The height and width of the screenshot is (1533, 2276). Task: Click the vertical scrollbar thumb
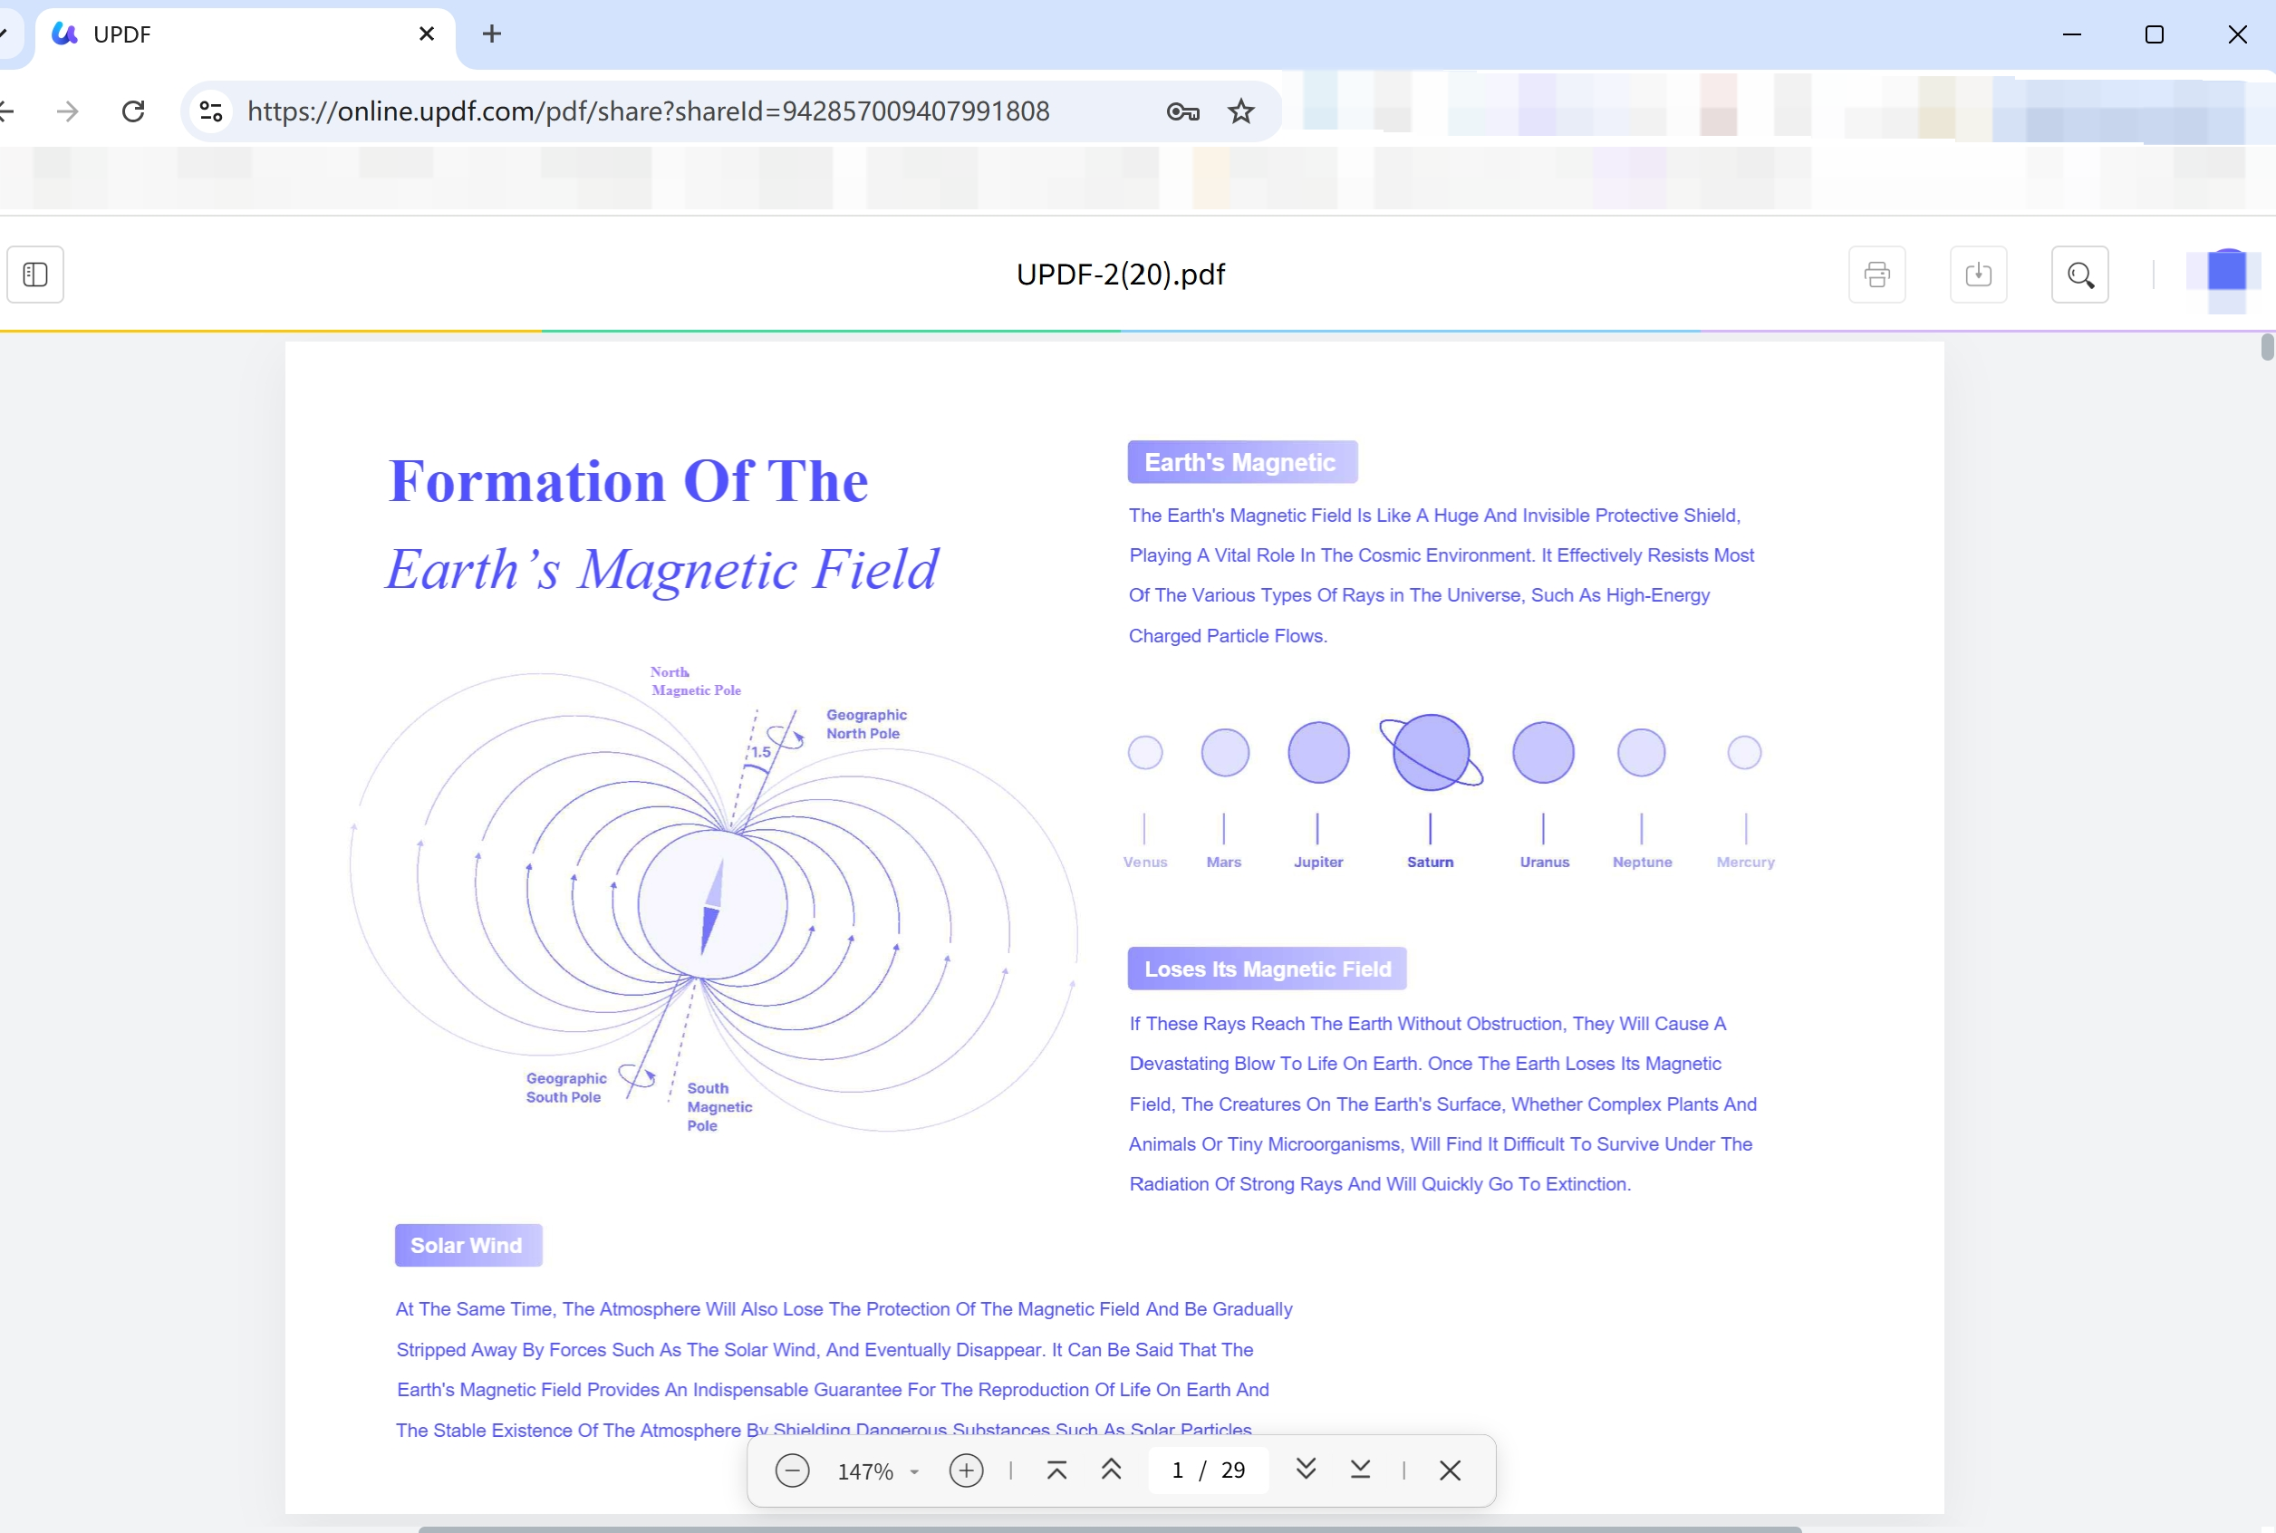(x=2267, y=347)
